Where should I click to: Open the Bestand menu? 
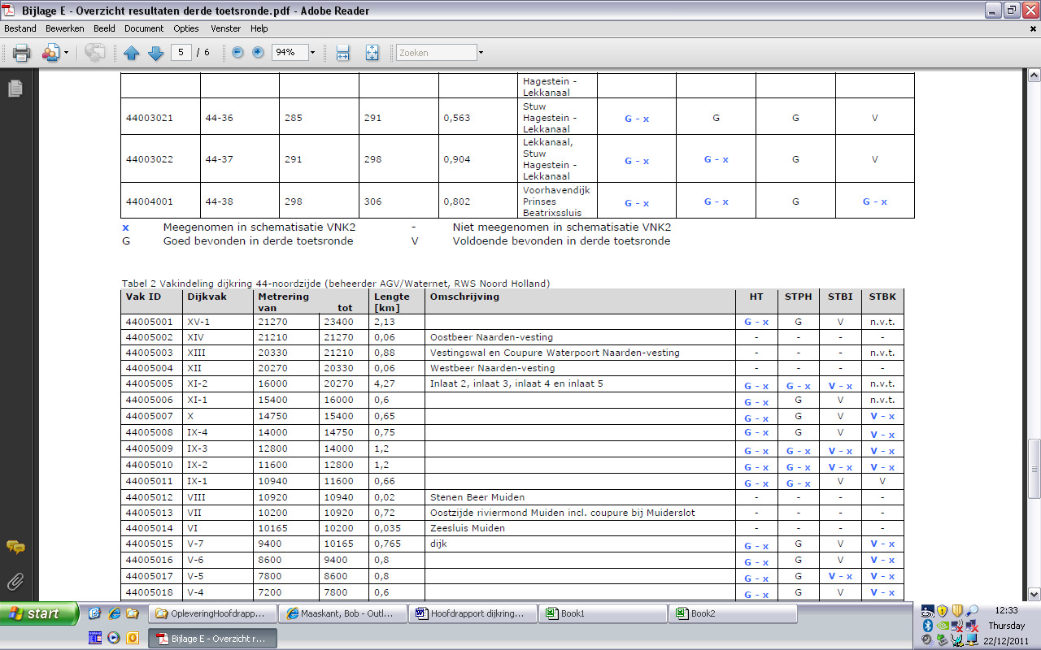(20, 28)
